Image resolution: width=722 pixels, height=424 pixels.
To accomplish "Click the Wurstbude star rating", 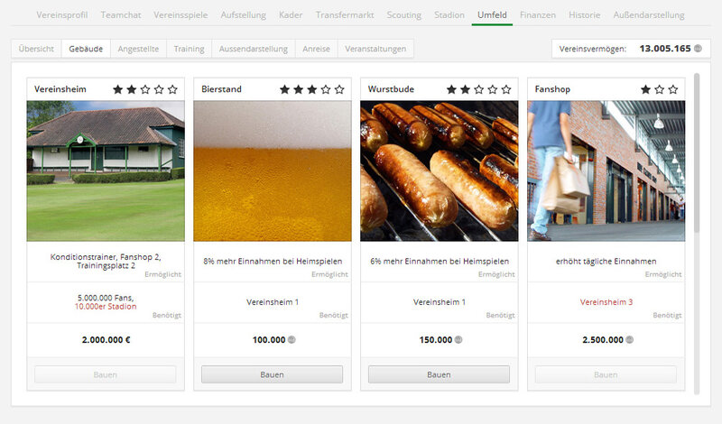I will (x=478, y=89).
